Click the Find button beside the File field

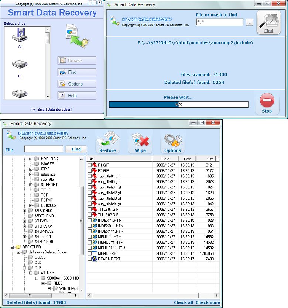click(76, 149)
